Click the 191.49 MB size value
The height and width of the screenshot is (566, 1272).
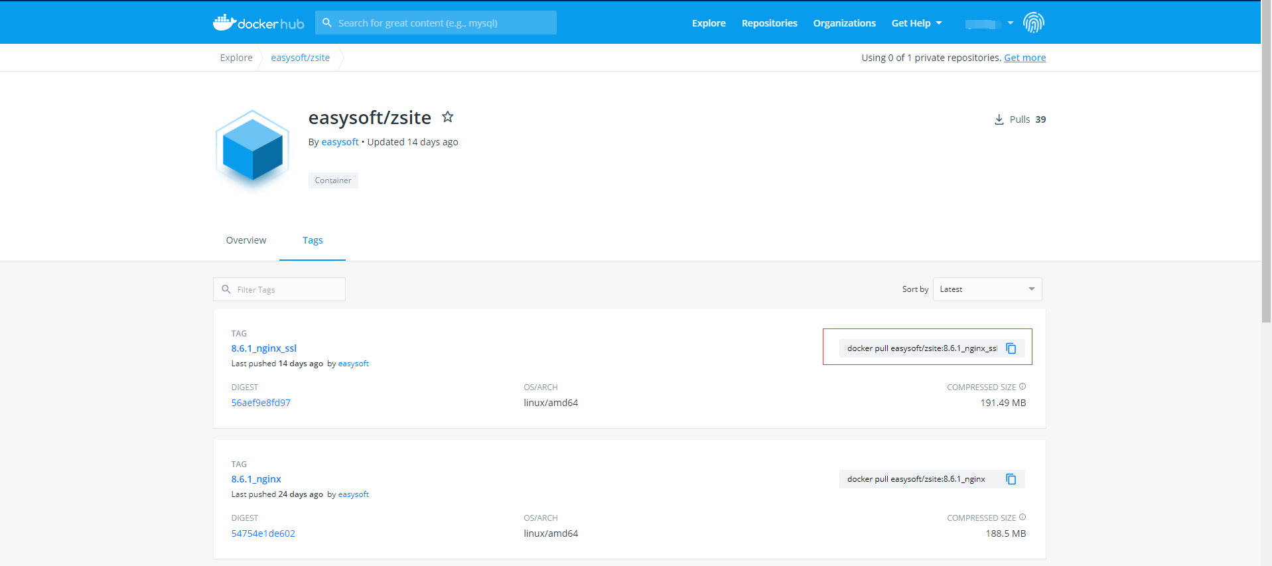coord(1003,403)
